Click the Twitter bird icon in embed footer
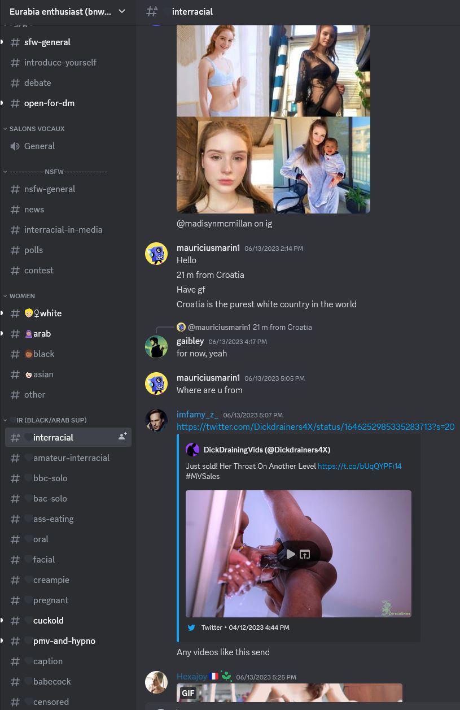 click(x=191, y=628)
